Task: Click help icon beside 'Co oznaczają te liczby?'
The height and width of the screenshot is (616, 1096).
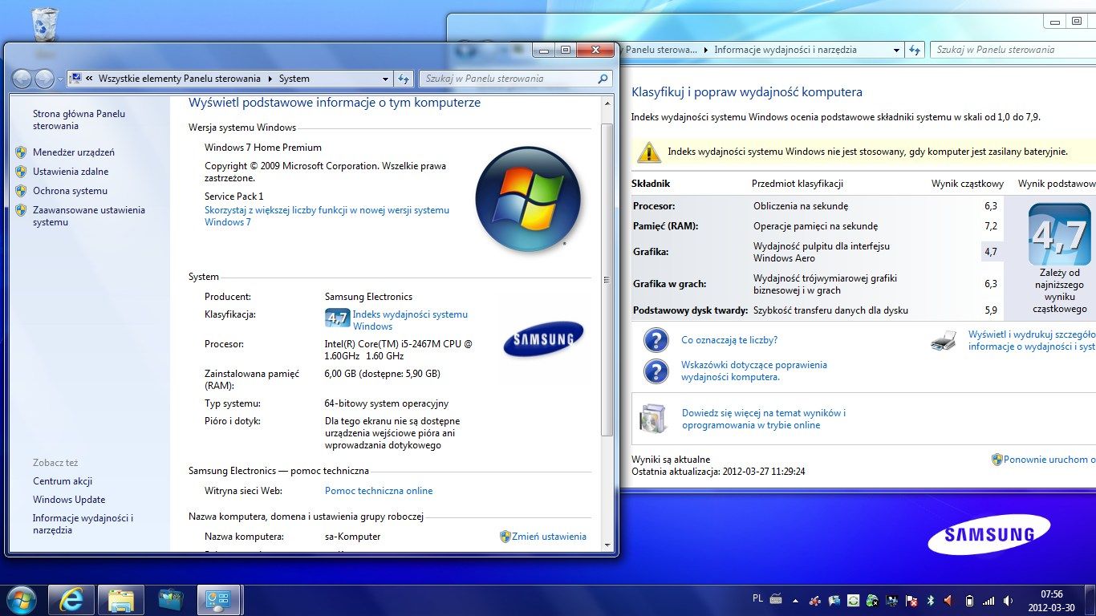Action: pos(656,340)
